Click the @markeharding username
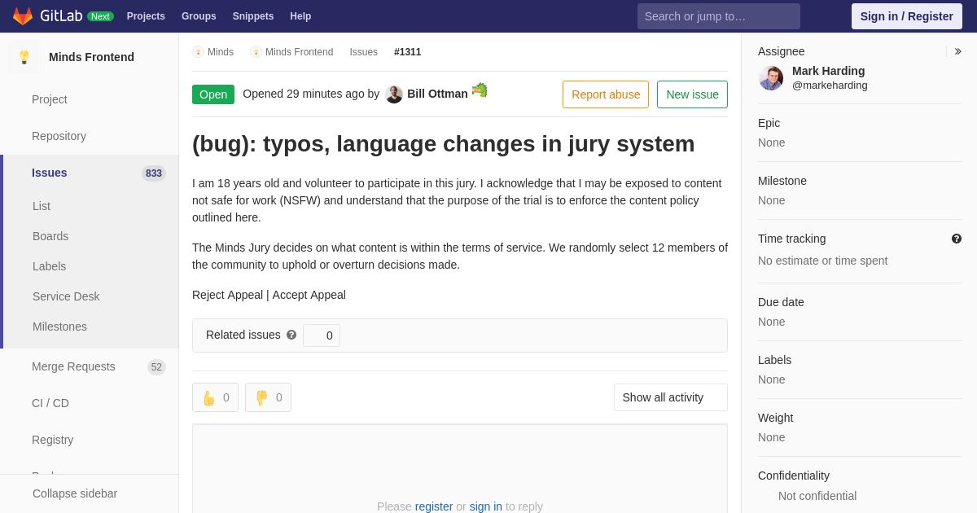The image size is (977, 513). (x=830, y=85)
